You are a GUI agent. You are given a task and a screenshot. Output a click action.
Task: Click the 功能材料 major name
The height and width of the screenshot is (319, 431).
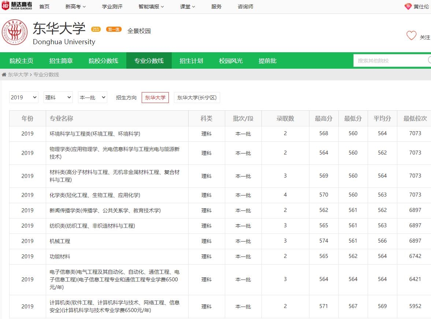tap(60, 257)
